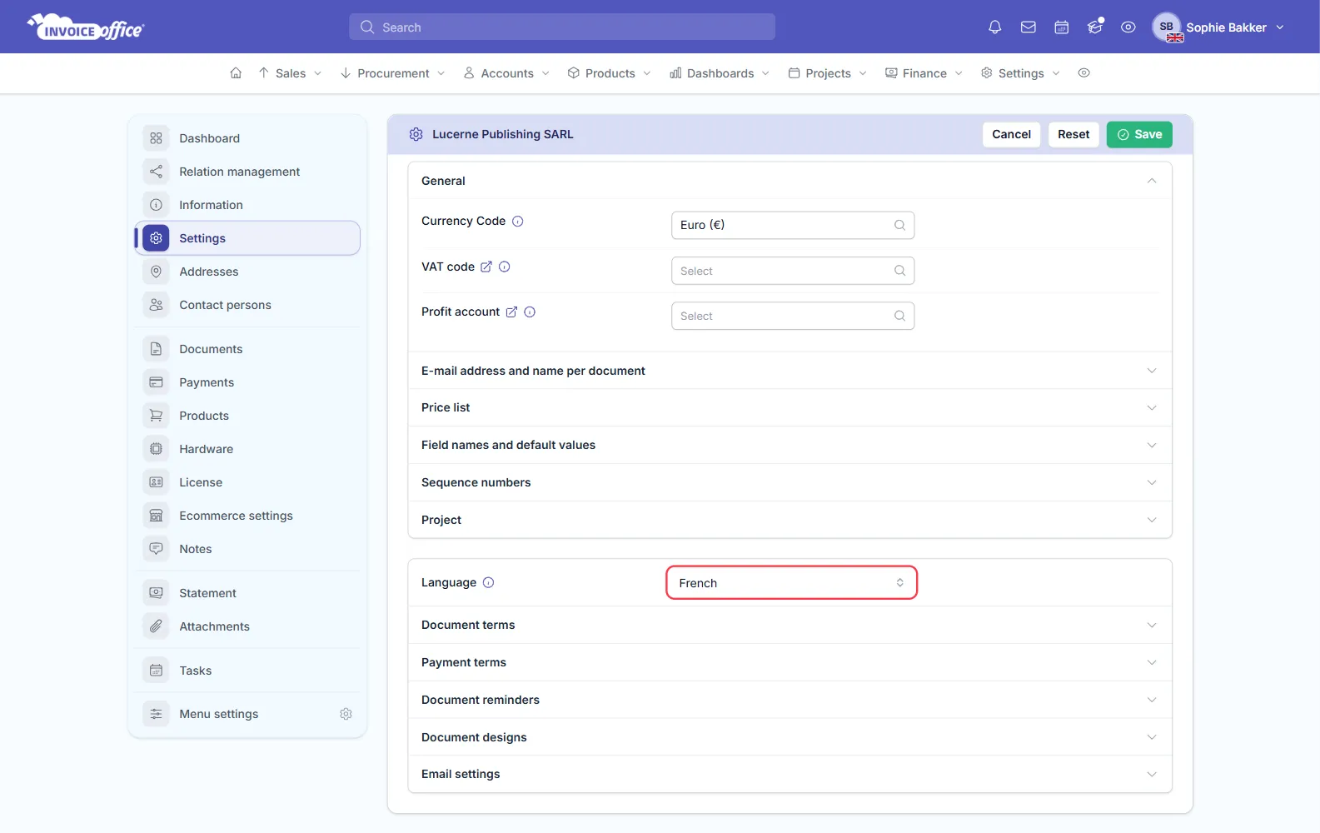Click the Save button
The width and height of the screenshot is (1320, 833).
[x=1138, y=134]
